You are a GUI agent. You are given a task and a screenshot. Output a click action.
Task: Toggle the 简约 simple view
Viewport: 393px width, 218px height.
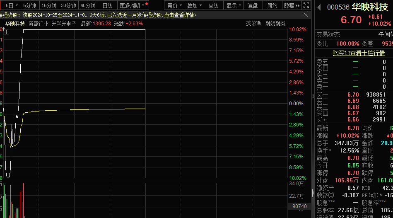point(272,5)
